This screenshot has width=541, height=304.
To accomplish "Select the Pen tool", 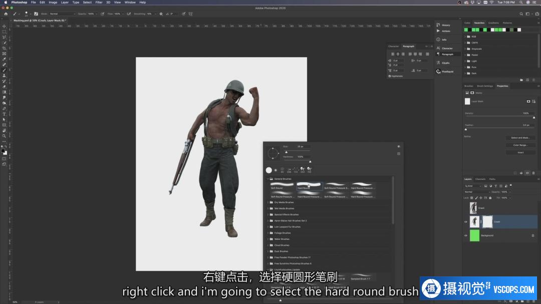I will coord(4,109).
